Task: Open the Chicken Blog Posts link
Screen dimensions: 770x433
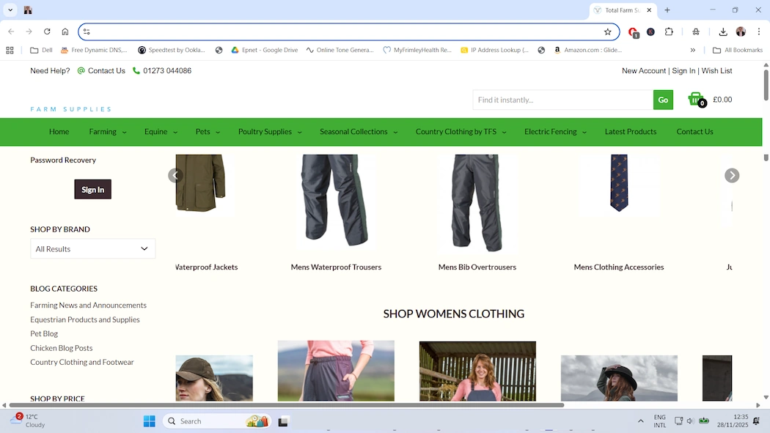Action: pos(61,348)
